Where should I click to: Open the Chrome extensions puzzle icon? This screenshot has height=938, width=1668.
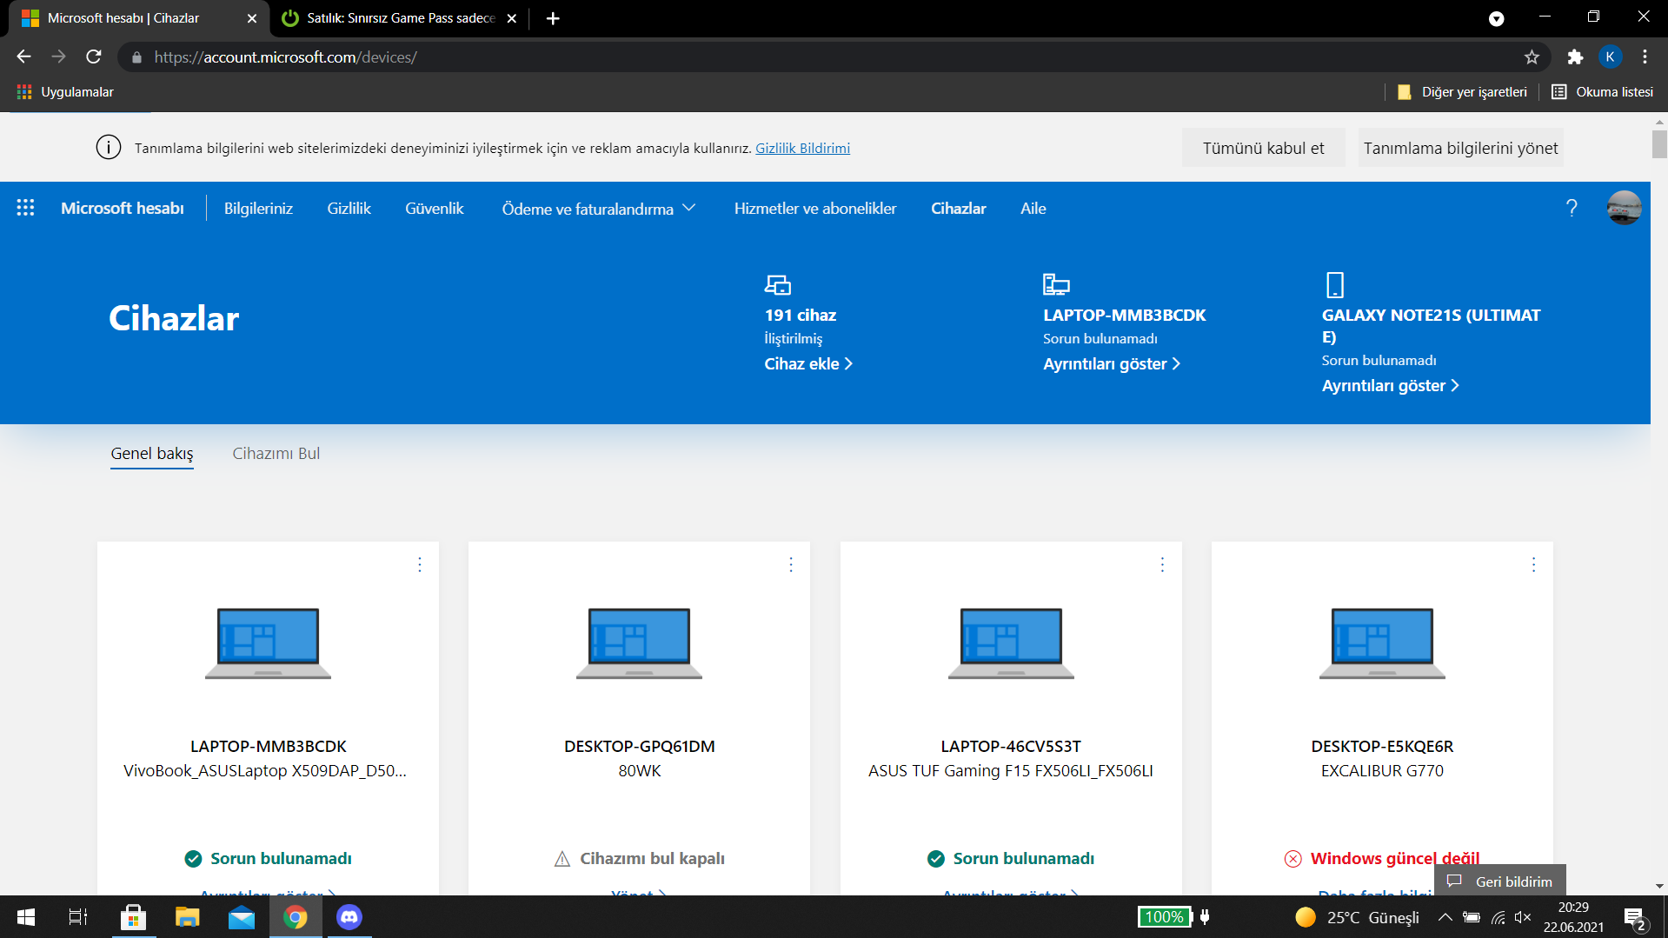point(1575,57)
